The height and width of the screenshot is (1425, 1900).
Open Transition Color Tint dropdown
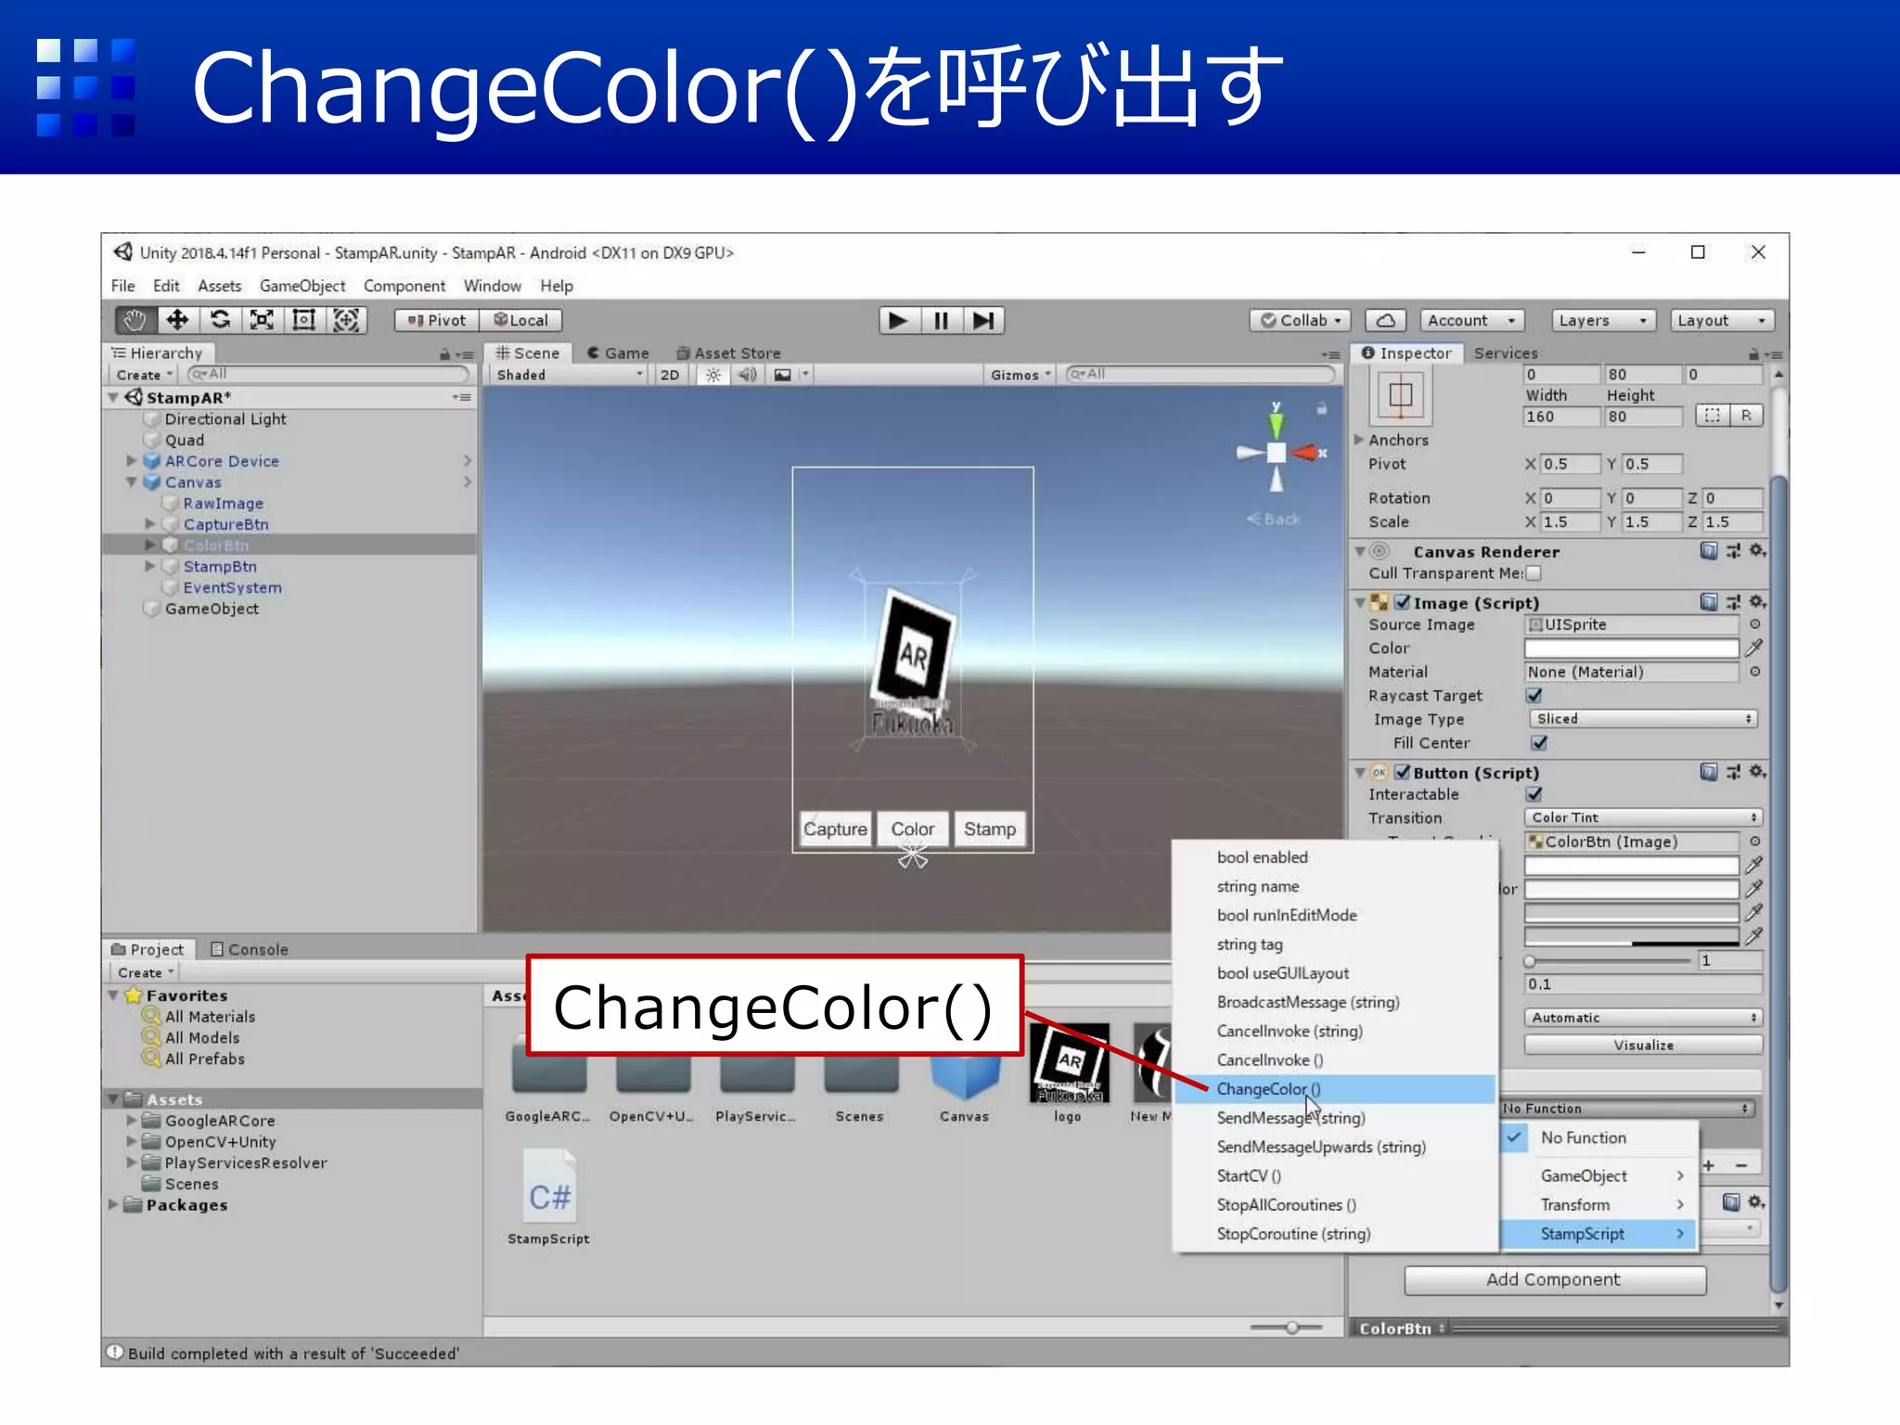pos(1643,817)
